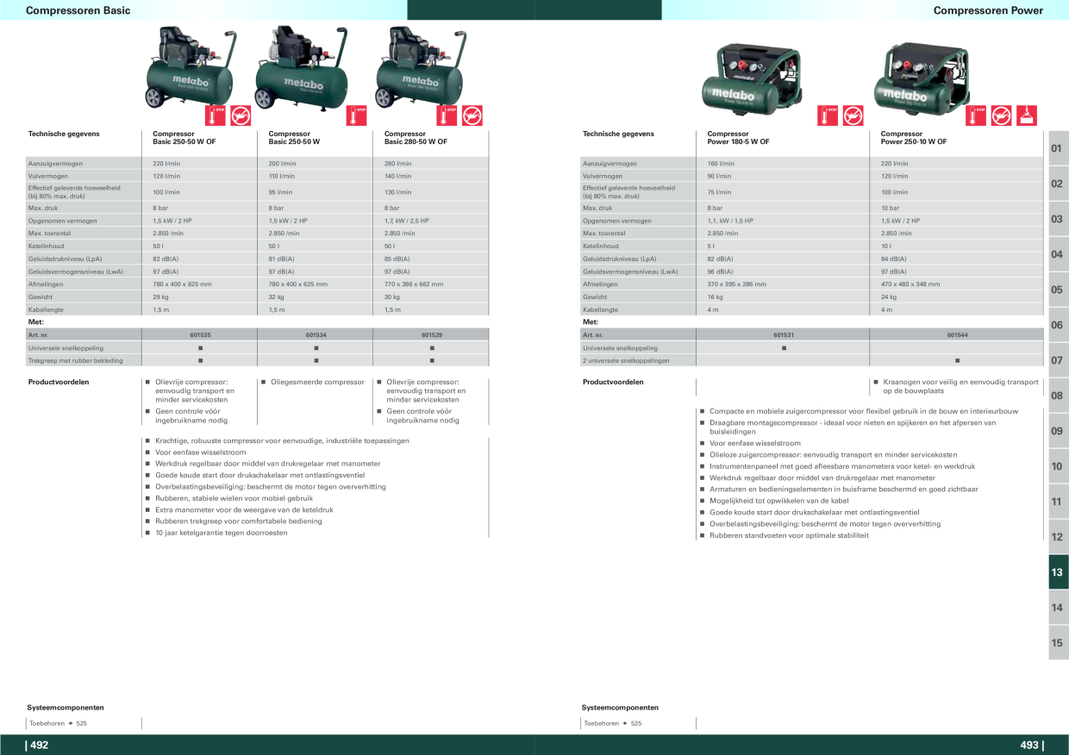Click article number 601531
1069x755 pixels.
784,334
